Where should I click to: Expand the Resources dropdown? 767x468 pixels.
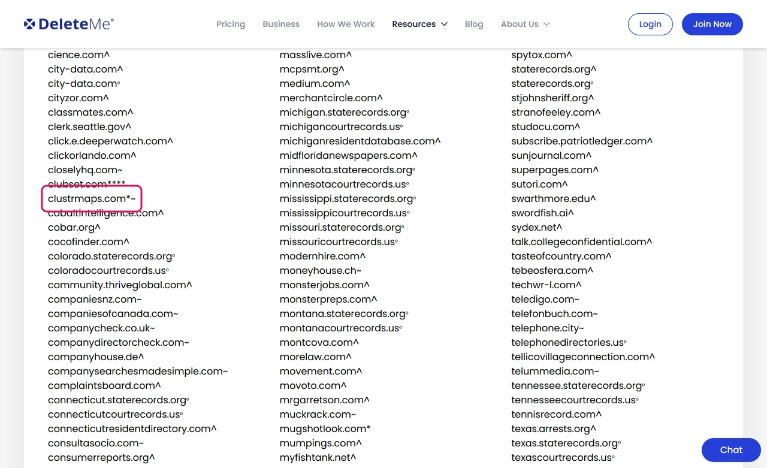(x=419, y=24)
